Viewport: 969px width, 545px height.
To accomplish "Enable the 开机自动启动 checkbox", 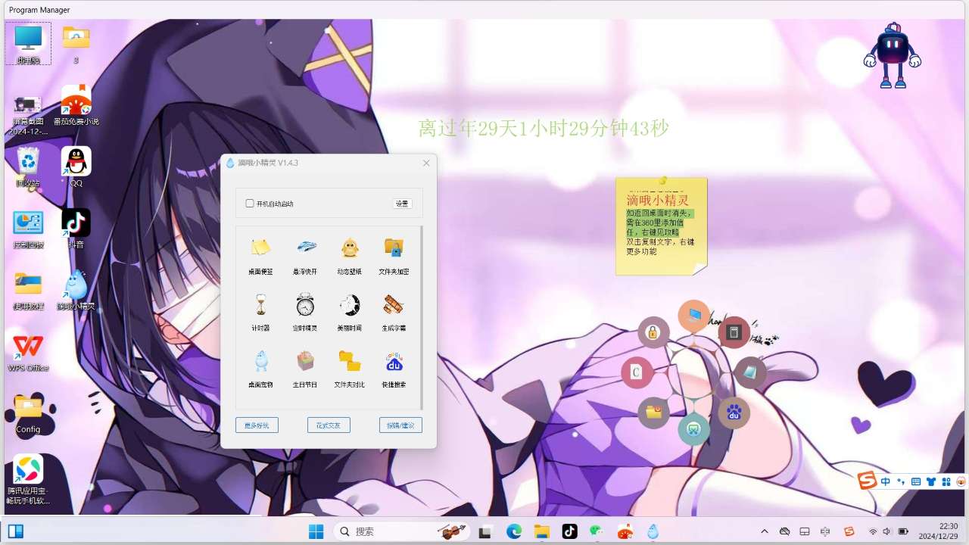I will click(250, 204).
